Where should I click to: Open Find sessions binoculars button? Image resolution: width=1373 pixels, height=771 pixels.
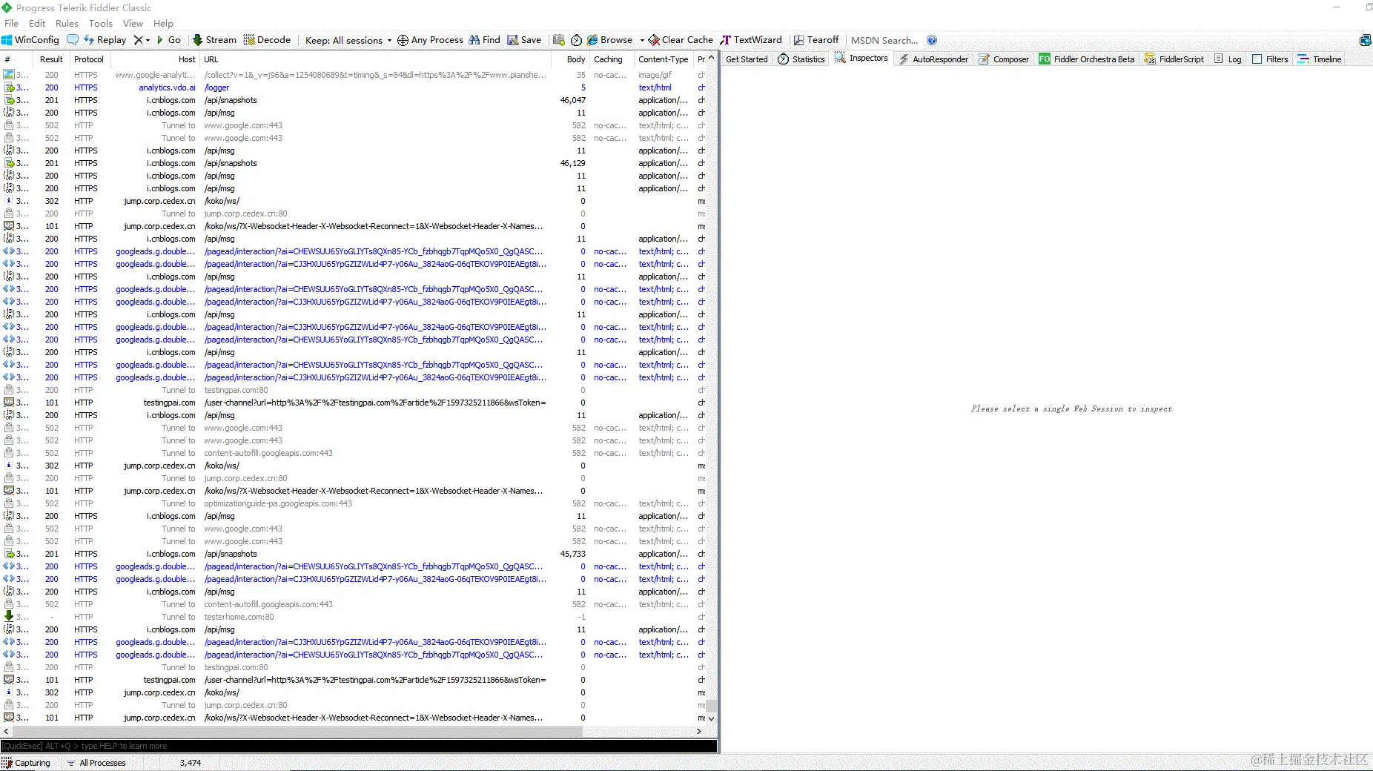click(484, 40)
